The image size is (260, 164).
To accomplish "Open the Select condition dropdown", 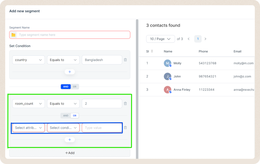I will pyautogui.click(x=63, y=128).
